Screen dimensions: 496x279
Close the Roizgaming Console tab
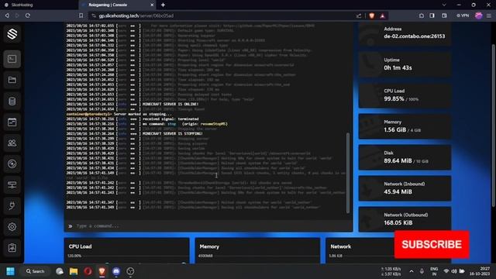(152, 5)
